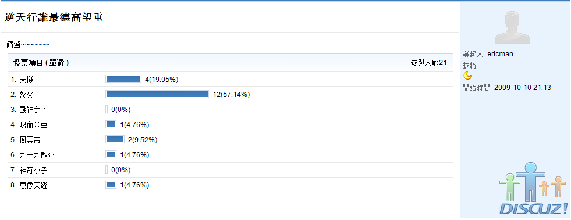Viewport: 571px width, 220px height.
Task: Click the 參與人數21 participant count
Action: point(428,63)
